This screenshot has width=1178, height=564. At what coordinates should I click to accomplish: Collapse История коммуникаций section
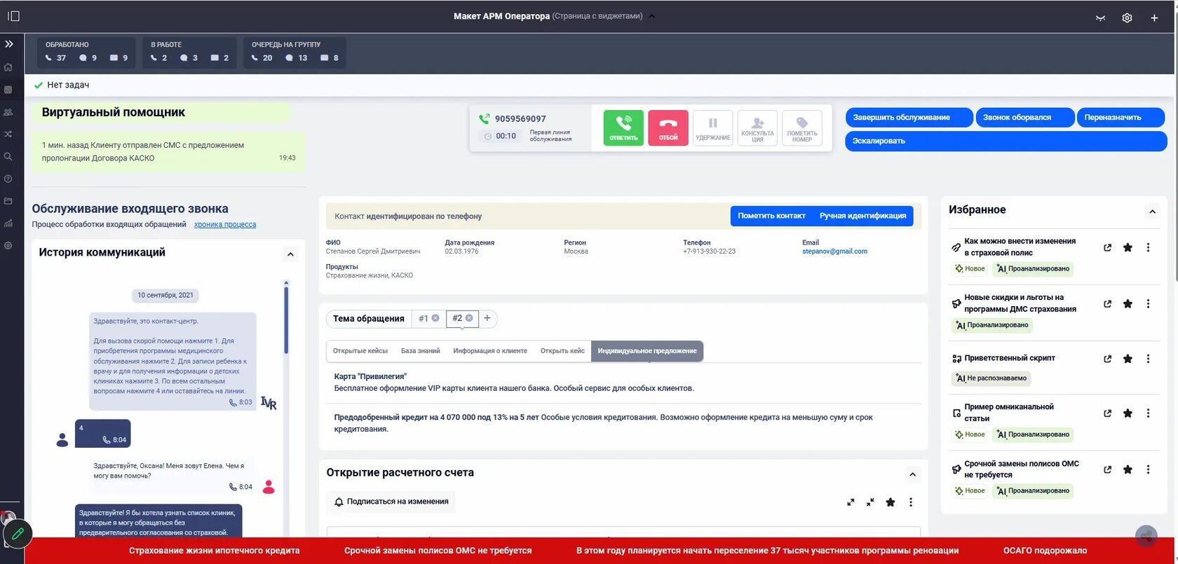290,254
